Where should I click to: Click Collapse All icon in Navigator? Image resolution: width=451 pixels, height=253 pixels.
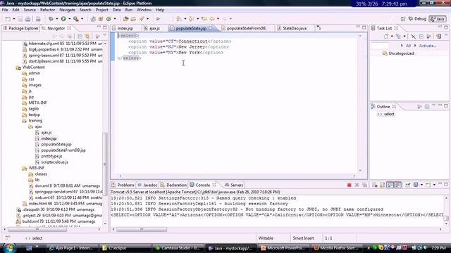pos(80,37)
